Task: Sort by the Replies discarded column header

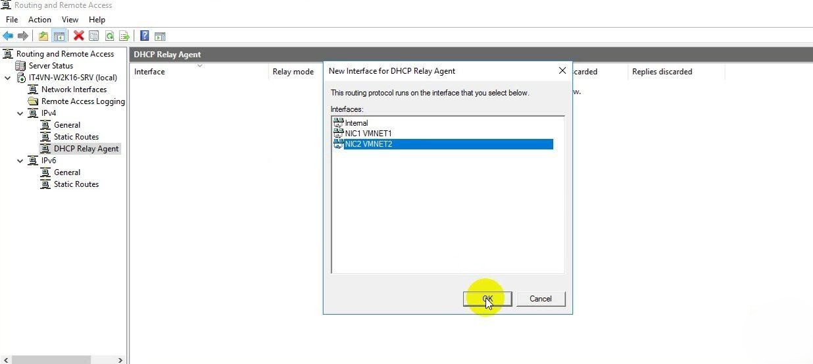Action: coord(676,72)
